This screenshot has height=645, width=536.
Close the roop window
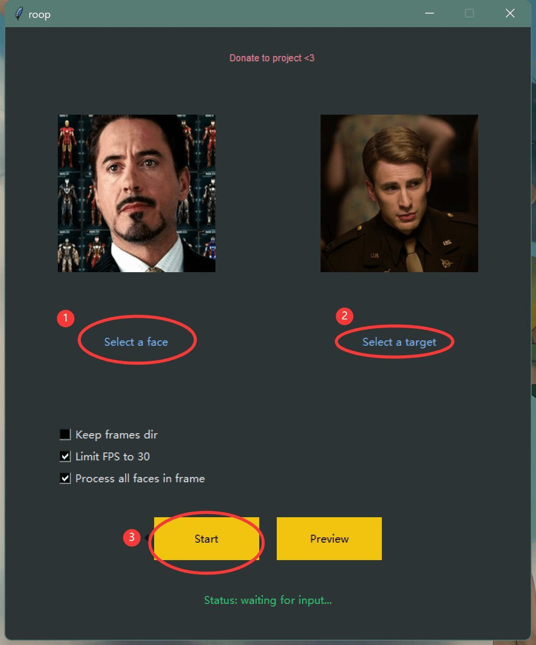(x=510, y=14)
